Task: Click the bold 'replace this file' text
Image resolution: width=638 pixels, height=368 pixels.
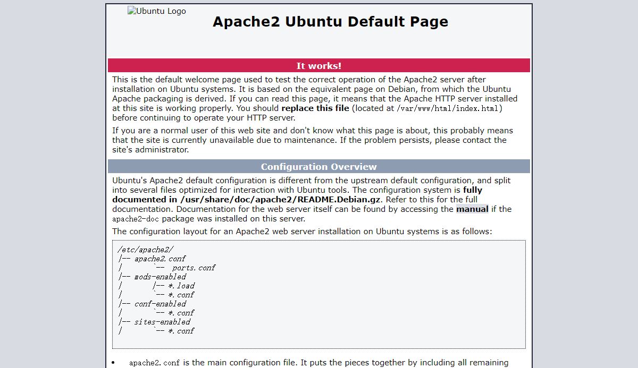Action: tap(315, 108)
